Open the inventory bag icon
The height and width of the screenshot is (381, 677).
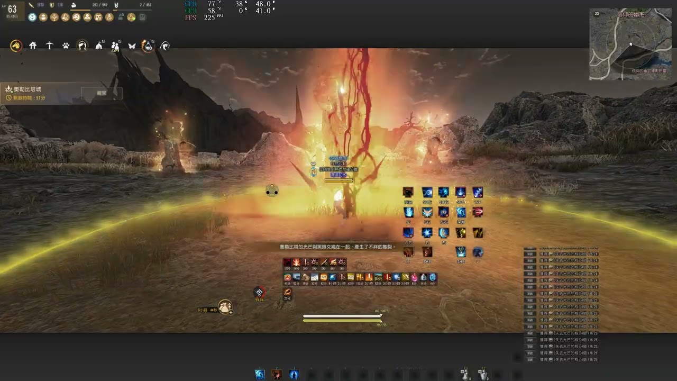coord(225,307)
